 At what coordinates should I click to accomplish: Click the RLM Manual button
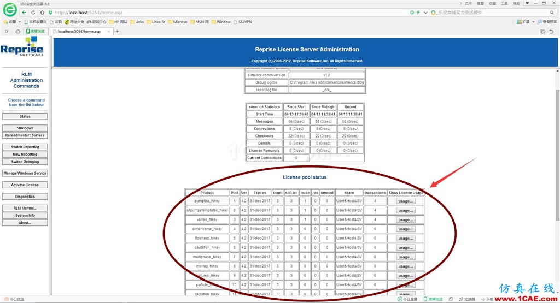pyautogui.click(x=25, y=208)
